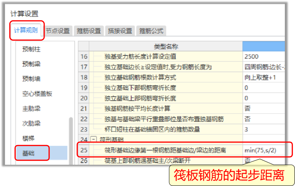Select 楼梯 in the component list
The image size is (295, 186).
click(x=28, y=138)
